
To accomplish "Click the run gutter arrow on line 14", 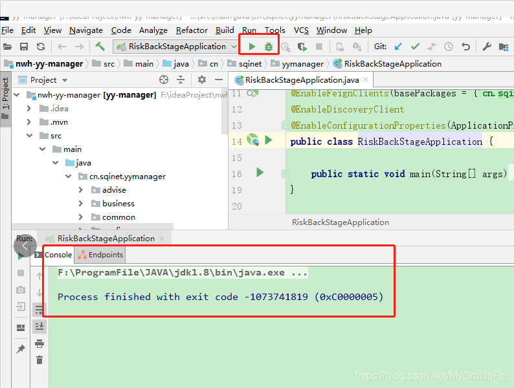I will pos(269,140).
